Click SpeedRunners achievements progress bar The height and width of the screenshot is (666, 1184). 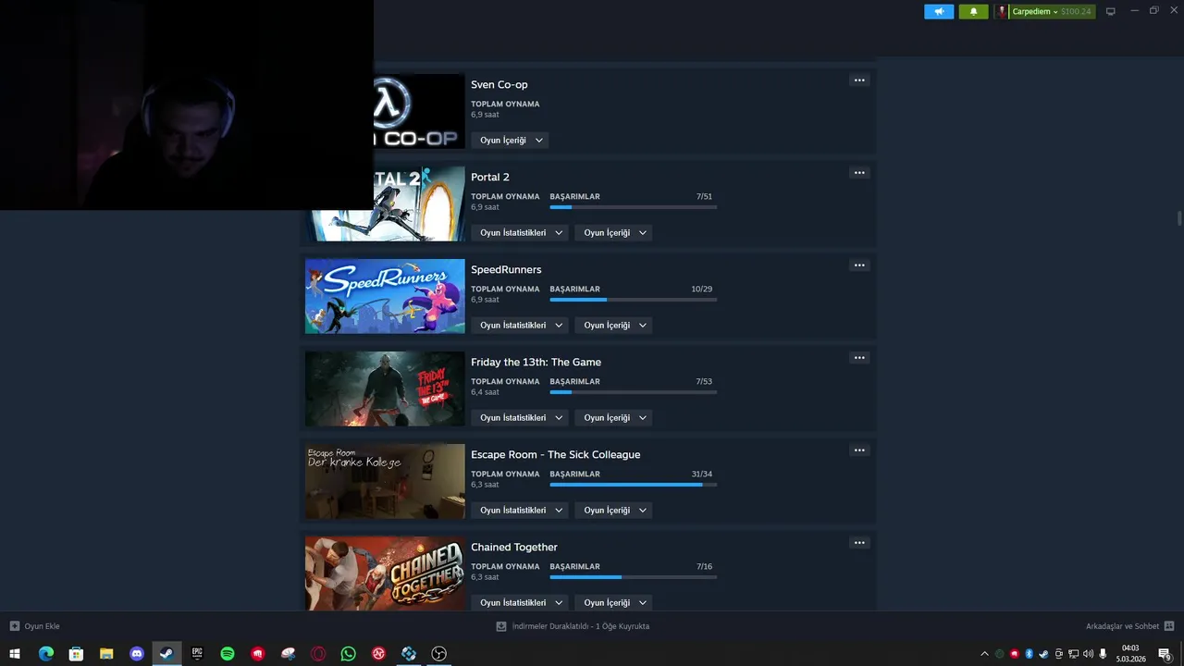pyautogui.click(x=633, y=300)
